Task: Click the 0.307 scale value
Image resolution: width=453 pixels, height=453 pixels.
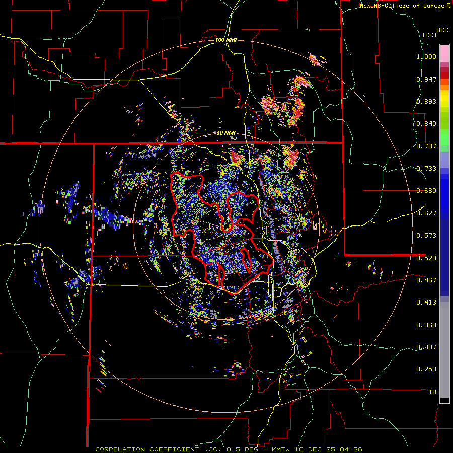Action: [x=426, y=347]
